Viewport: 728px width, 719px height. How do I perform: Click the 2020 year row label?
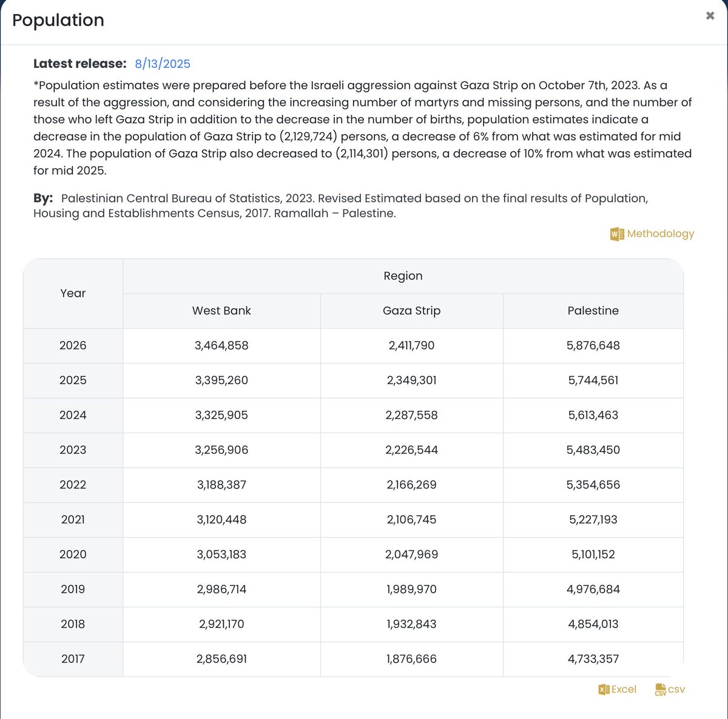[x=73, y=554]
